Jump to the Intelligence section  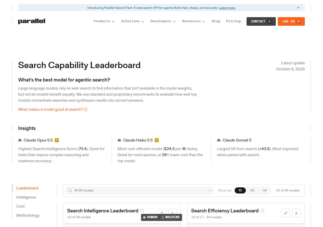[26, 197]
